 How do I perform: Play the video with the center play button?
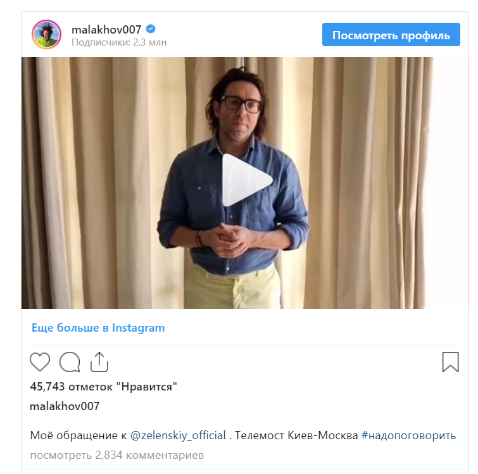click(246, 180)
